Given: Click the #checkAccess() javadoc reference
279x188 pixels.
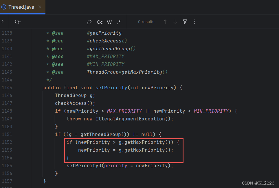Looking at the screenshot, I should click(107, 41).
